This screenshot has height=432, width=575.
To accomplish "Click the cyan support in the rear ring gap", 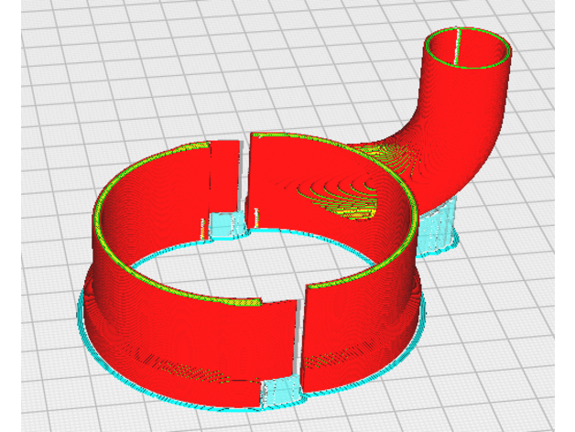I will pyautogui.click(x=222, y=224).
